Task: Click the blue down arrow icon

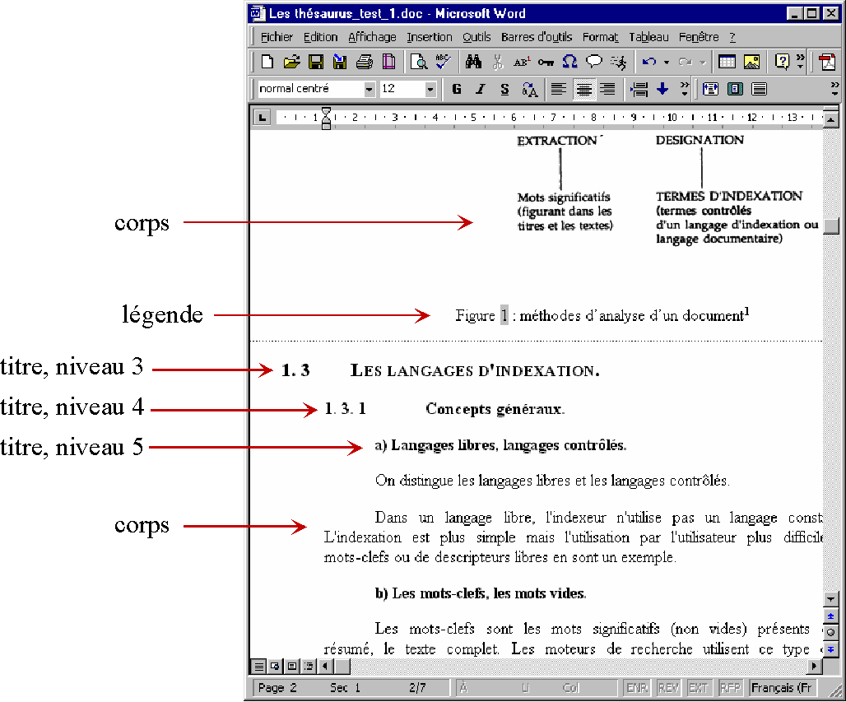Action: [662, 89]
